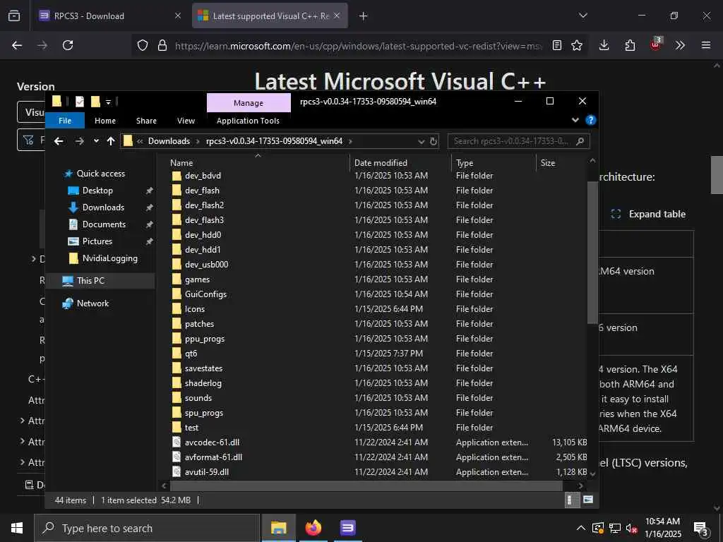
Task: Sort files by Size column
Action: (548, 163)
